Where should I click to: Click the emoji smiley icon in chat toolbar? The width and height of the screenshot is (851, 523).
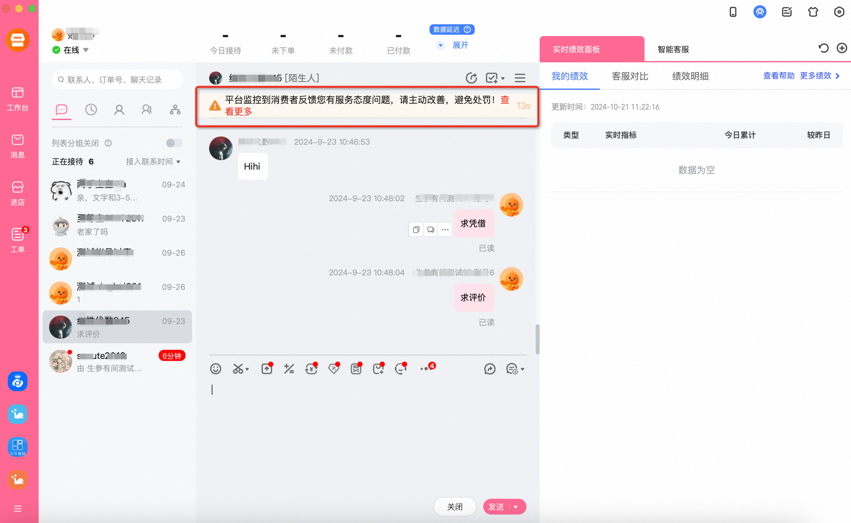click(x=216, y=369)
